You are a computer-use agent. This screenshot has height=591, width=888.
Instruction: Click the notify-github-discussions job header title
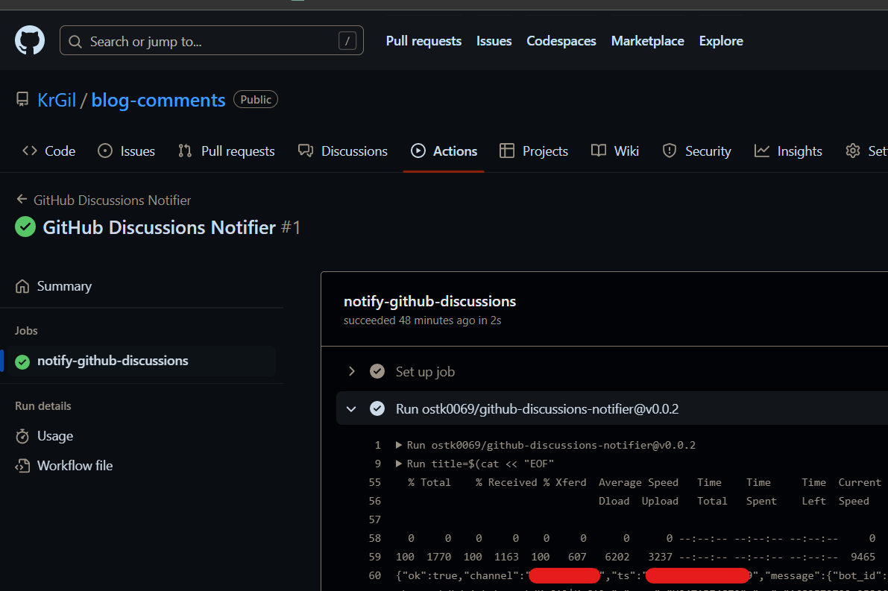[430, 301]
